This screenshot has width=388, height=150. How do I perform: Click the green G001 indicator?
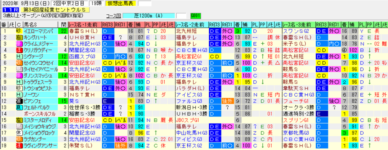[x=195, y=16]
